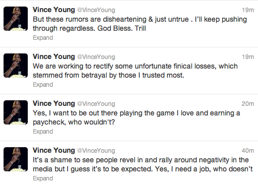Click the @VinceYoung handle on the 'betrayal' tweet
This screenshot has height=187, width=258.
click(96, 57)
